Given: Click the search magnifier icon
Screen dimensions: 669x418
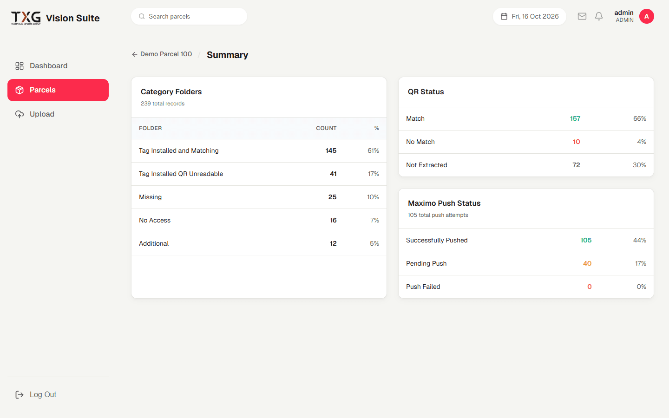Looking at the screenshot, I should tap(142, 16).
